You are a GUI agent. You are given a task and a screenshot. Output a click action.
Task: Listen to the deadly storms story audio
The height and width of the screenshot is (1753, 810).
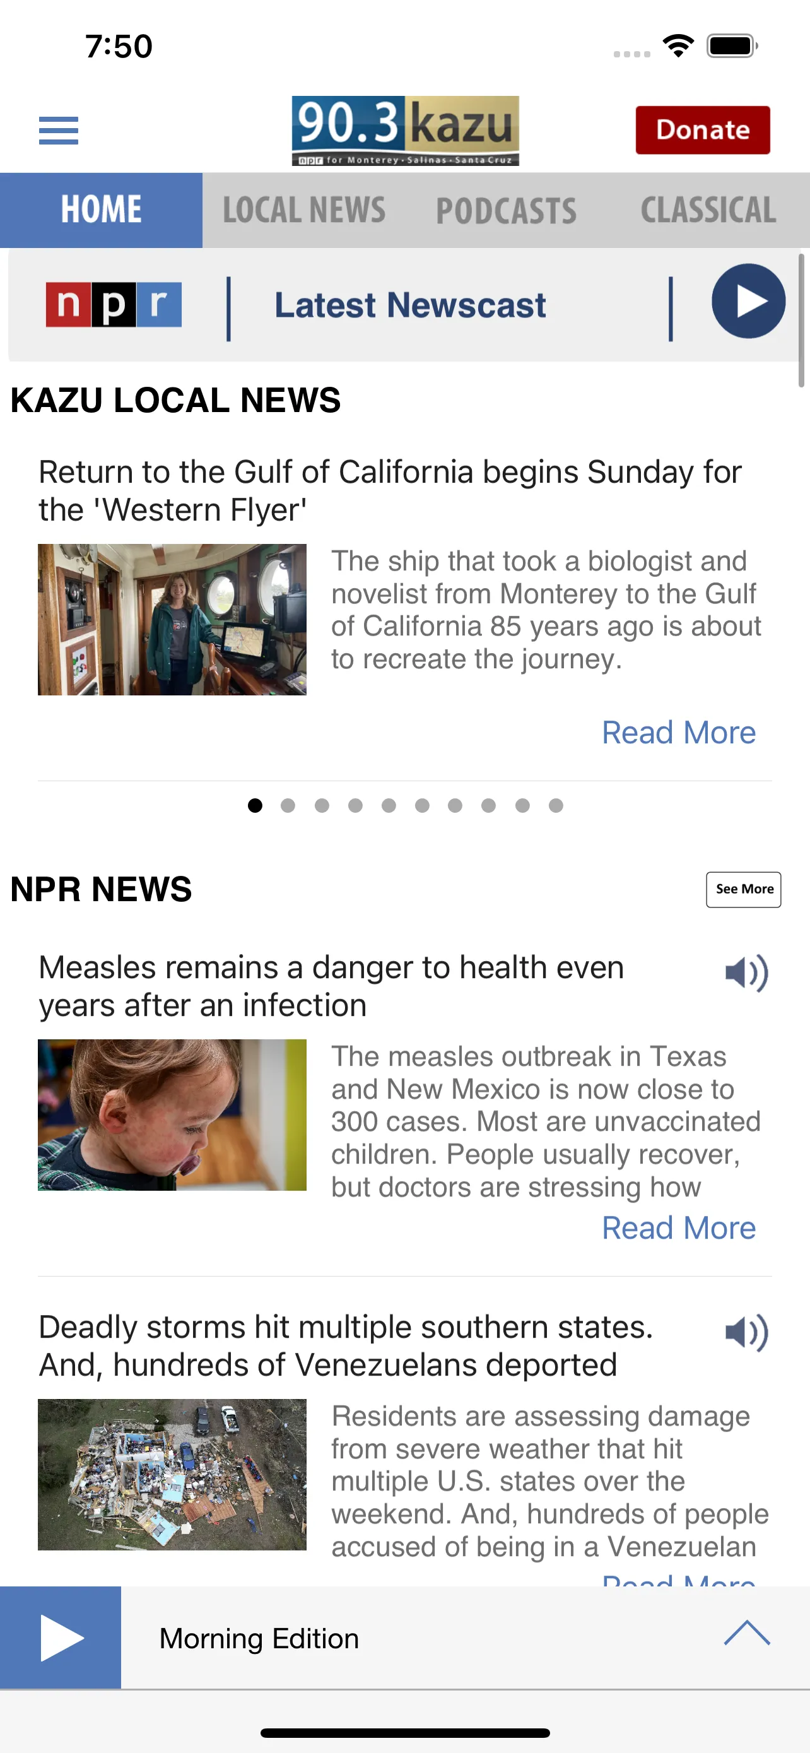point(746,1333)
